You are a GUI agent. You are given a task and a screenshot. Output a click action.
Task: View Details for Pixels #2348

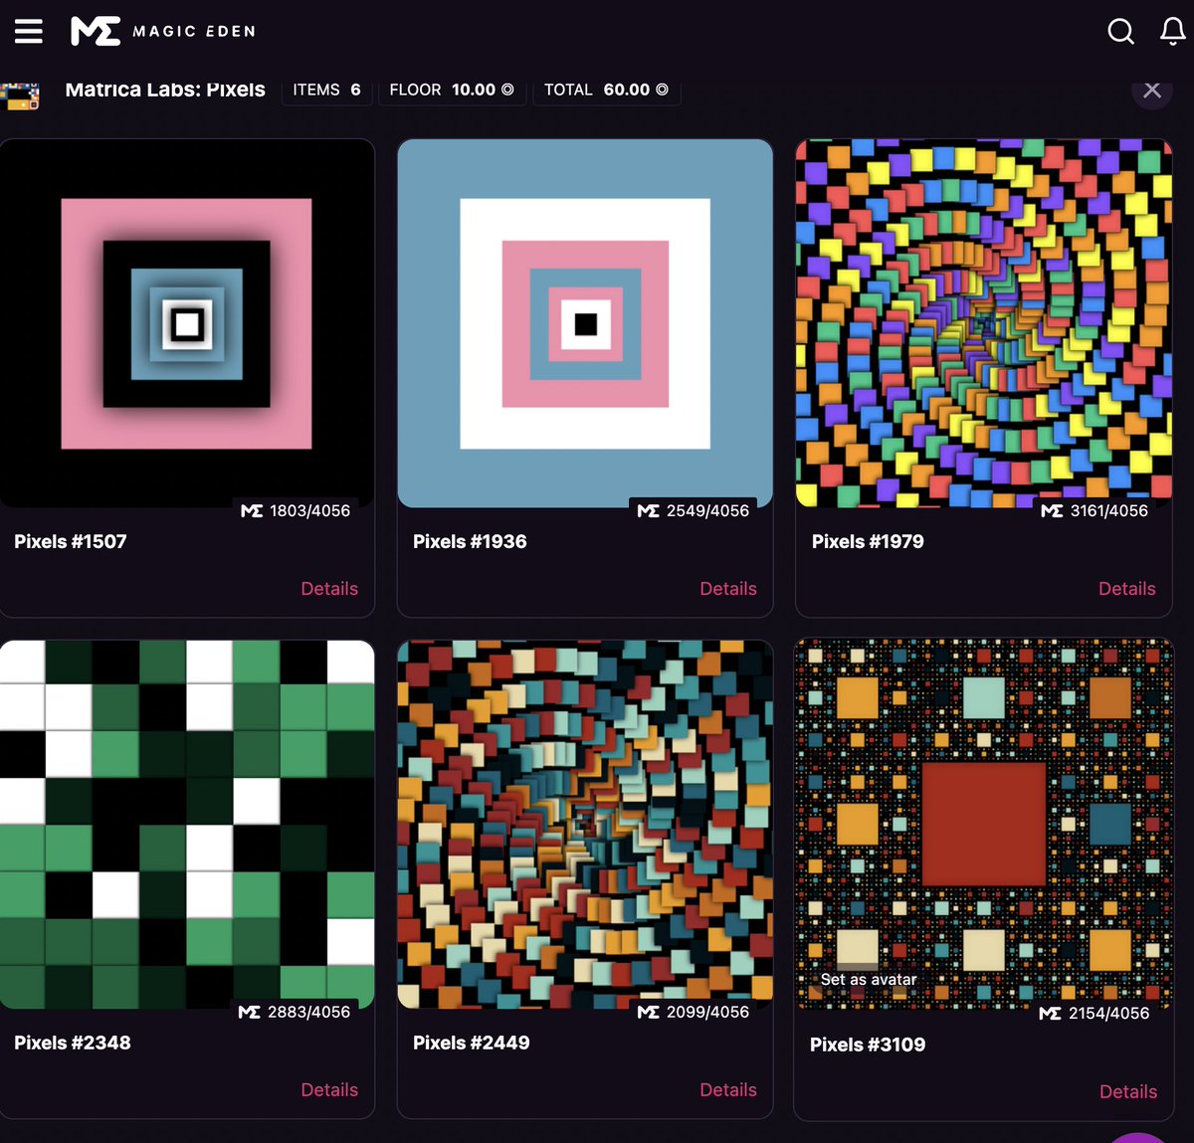point(329,1090)
